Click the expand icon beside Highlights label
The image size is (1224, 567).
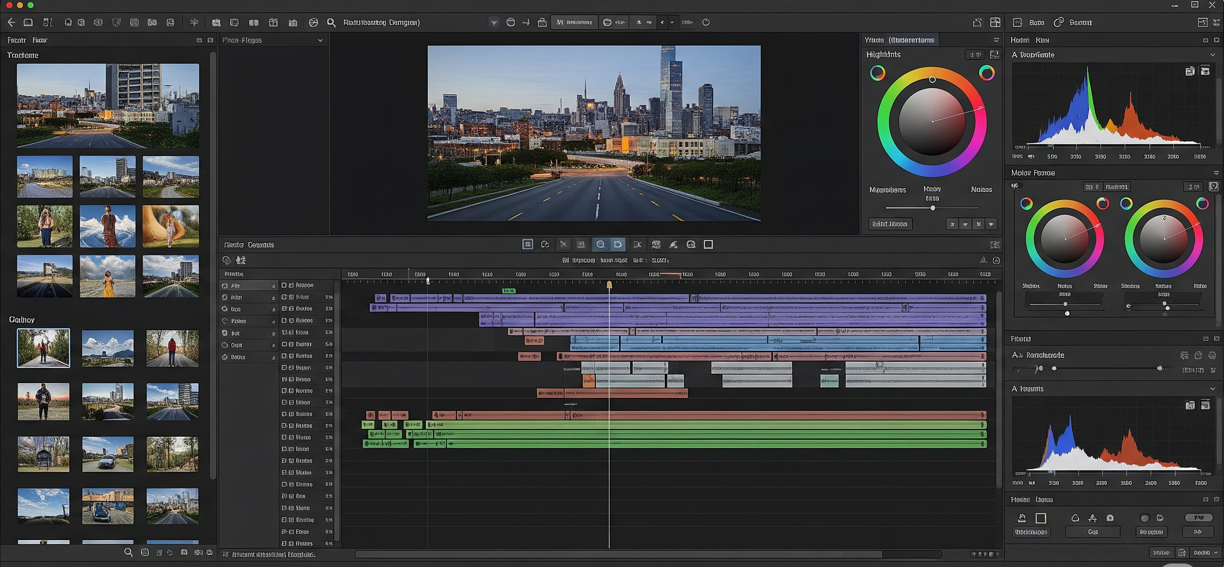click(994, 54)
